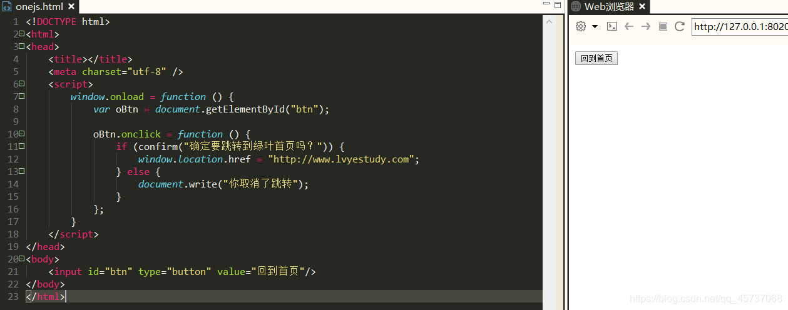Collapse window.onload function fold on line 7

click(x=22, y=96)
